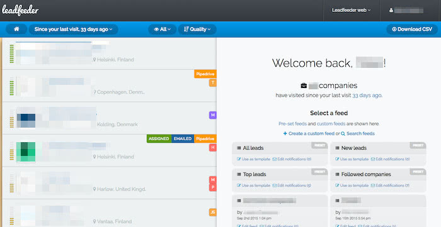Viewport: 441px width, 227px height.
Task: Select the lead located in Harlow, United Kingdom
Action: pos(109,183)
